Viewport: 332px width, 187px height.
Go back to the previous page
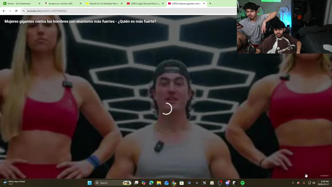[4, 11]
